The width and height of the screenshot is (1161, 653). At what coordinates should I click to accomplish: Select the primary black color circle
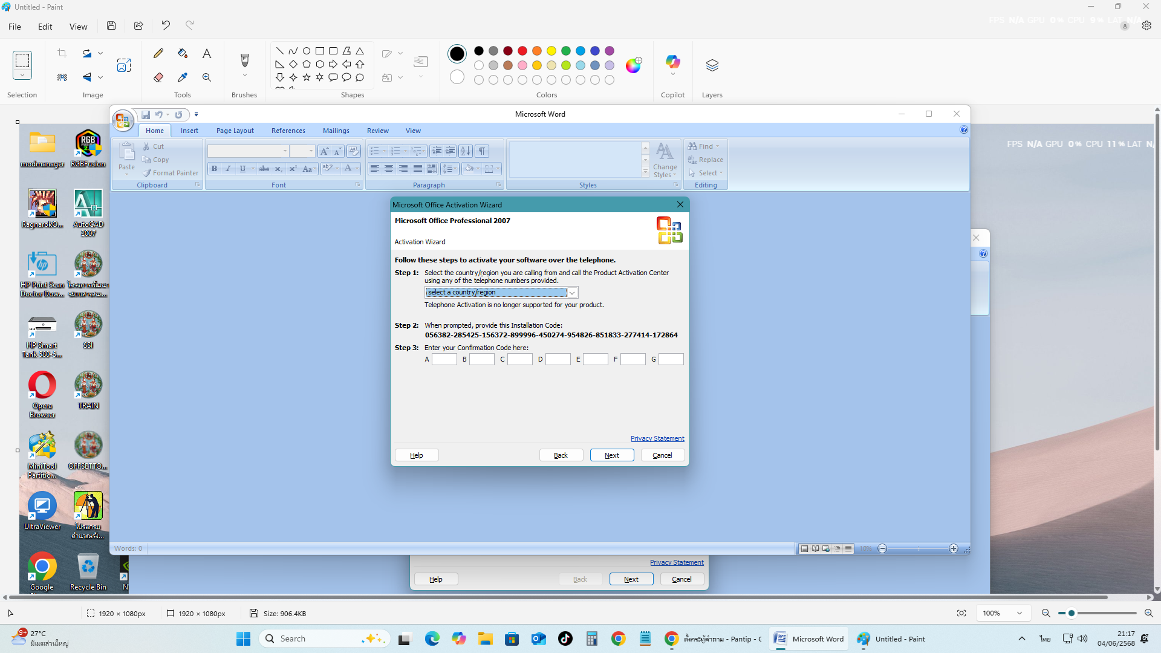tap(457, 54)
